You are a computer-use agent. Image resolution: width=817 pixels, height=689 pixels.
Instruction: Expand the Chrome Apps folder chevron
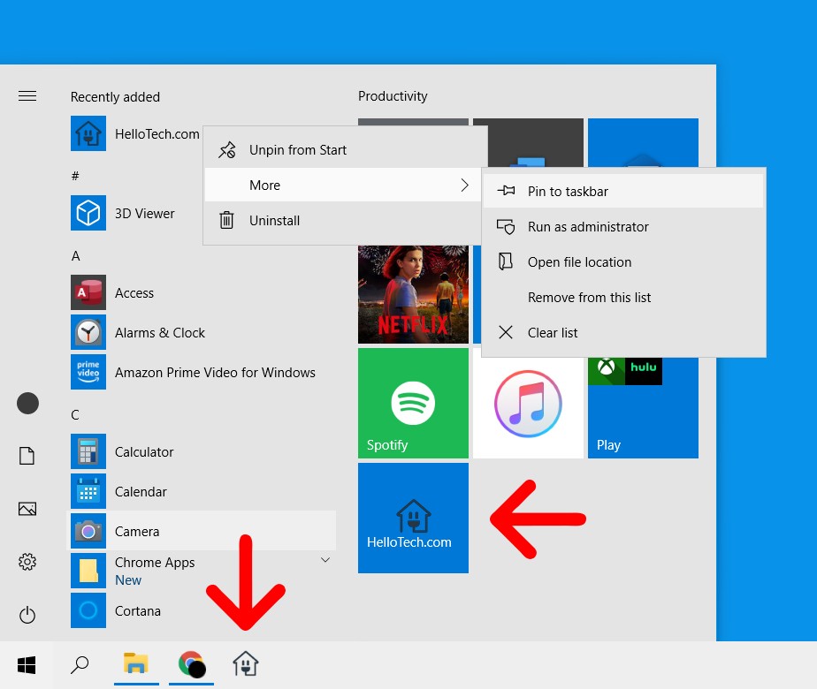point(325,560)
